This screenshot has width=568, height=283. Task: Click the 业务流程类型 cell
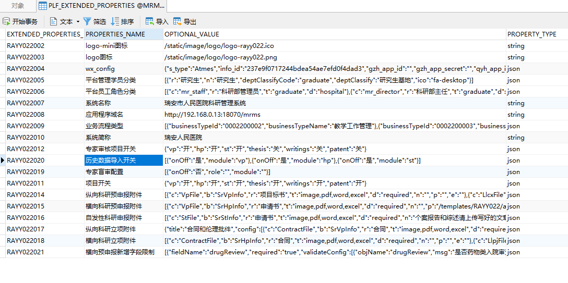tap(124, 126)
